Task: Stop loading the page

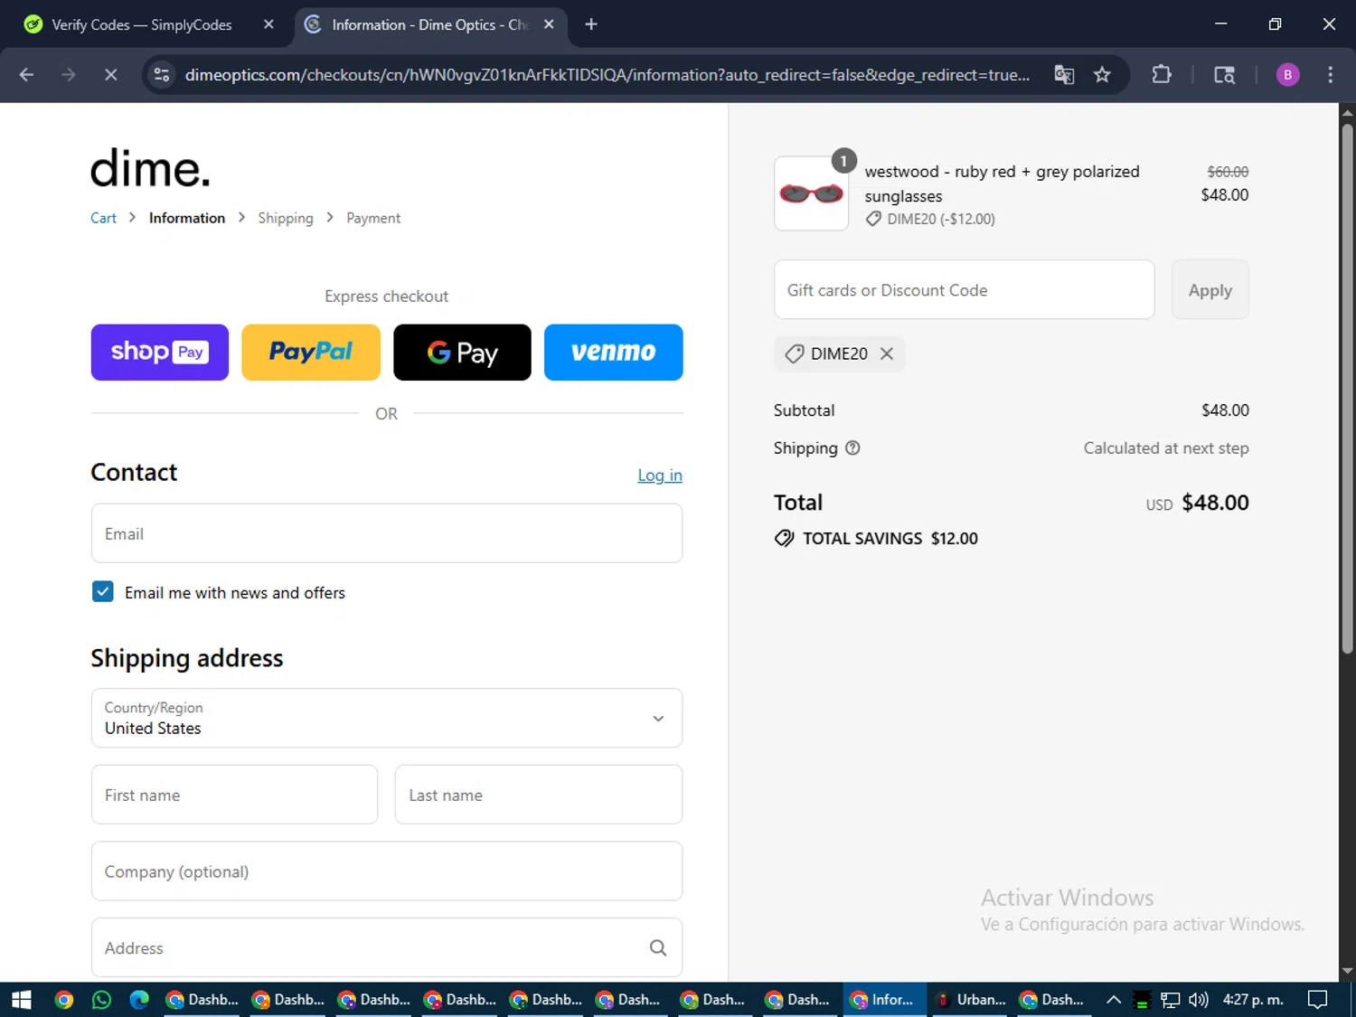Action: pyautogui.click(x=110, y=75)
